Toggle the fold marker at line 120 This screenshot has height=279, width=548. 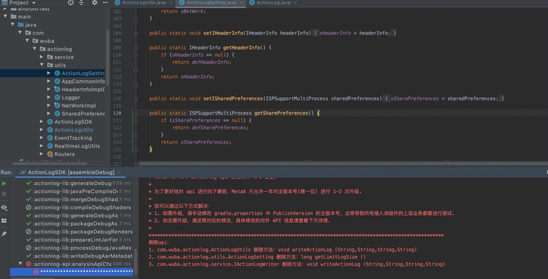tap(136, 113)
